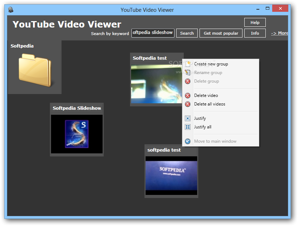This screenshot has height=226, width=298.
Task: Click the red Delete all videos icon
Action: click(188, 104)
